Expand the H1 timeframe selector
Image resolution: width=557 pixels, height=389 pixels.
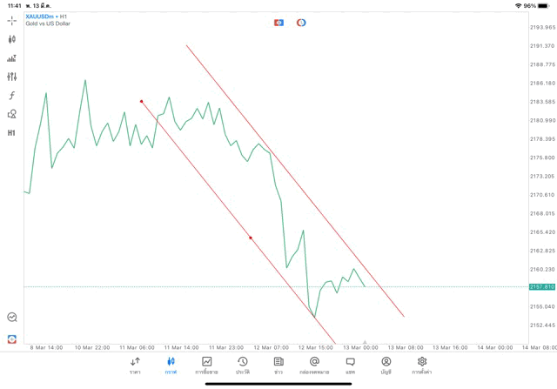[11, 133]
